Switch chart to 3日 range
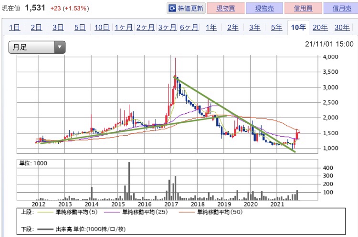This screenshot has height=237, width=358. point(58,28)
